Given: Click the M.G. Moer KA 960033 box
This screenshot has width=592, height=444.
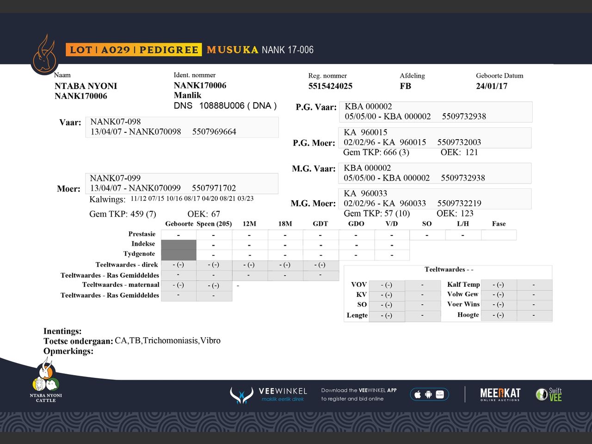Looking at the screenshot, I should click(434, 199).
